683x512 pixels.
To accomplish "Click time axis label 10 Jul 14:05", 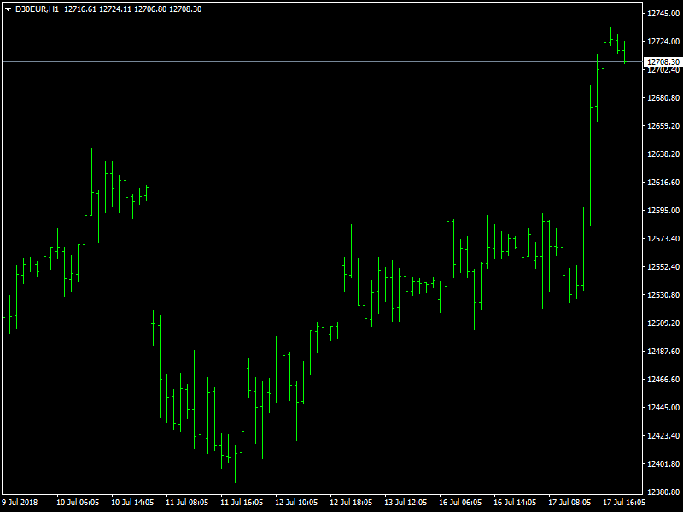I will click(x=132, y=503).
